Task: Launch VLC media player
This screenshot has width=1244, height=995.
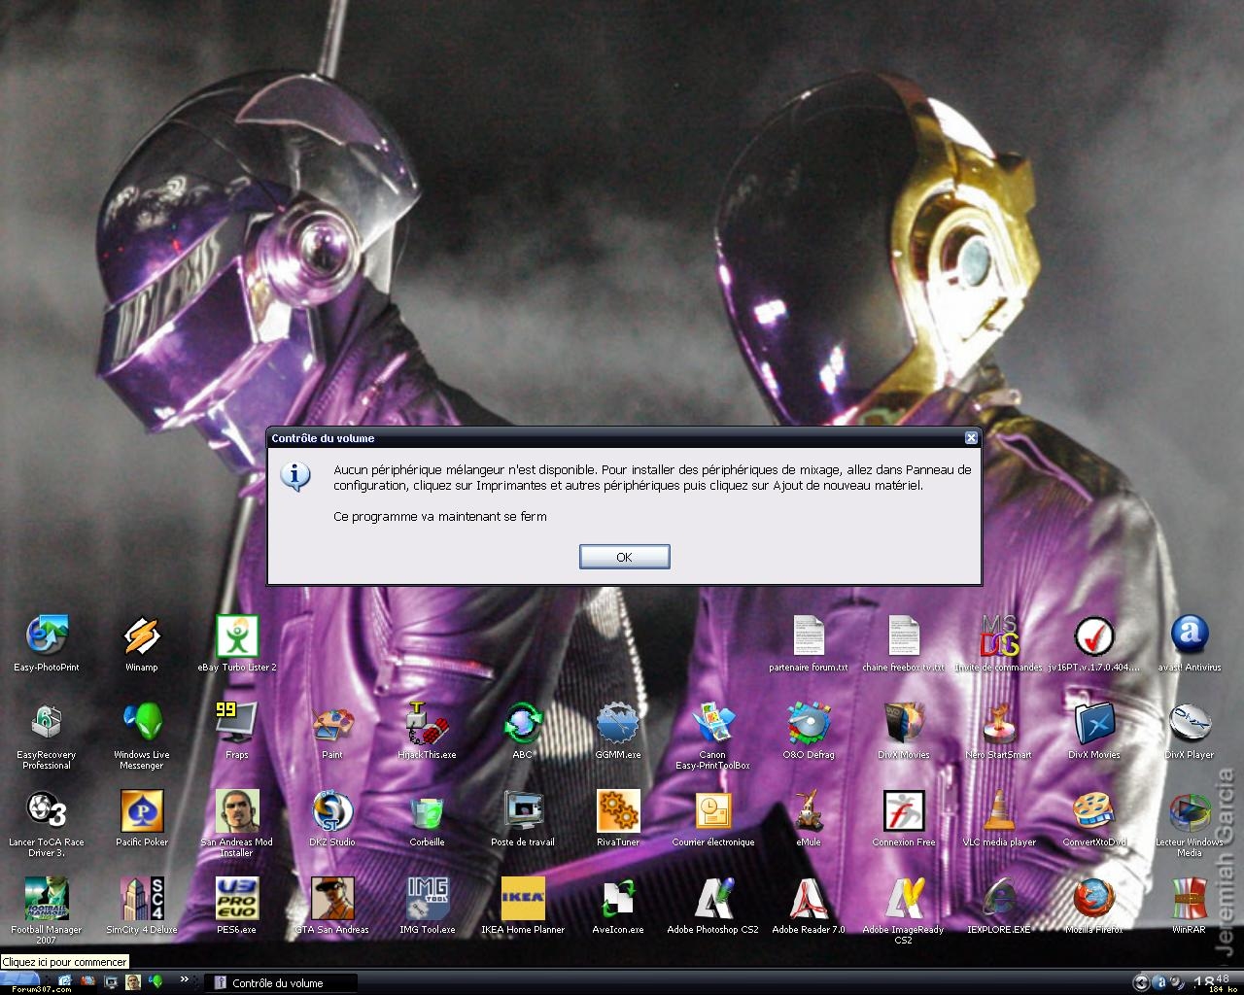Action: tap(998, 818)
